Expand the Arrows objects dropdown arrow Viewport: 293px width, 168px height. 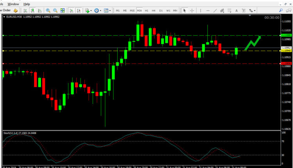point(255,11)
